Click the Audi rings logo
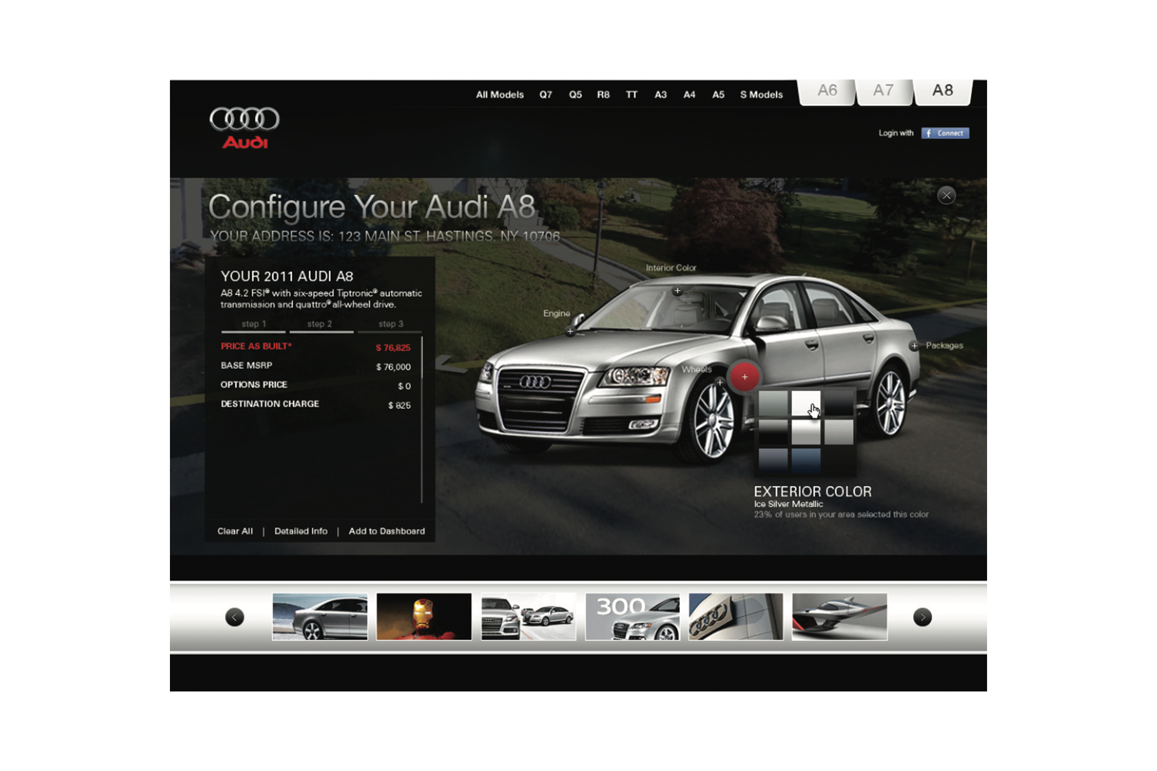Screen dimensions: 1157x771 pyautogui.click(x=245, y=119)
